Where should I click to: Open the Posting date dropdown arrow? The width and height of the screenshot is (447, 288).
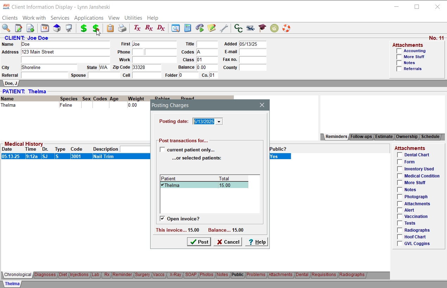(x=219, y=121)
